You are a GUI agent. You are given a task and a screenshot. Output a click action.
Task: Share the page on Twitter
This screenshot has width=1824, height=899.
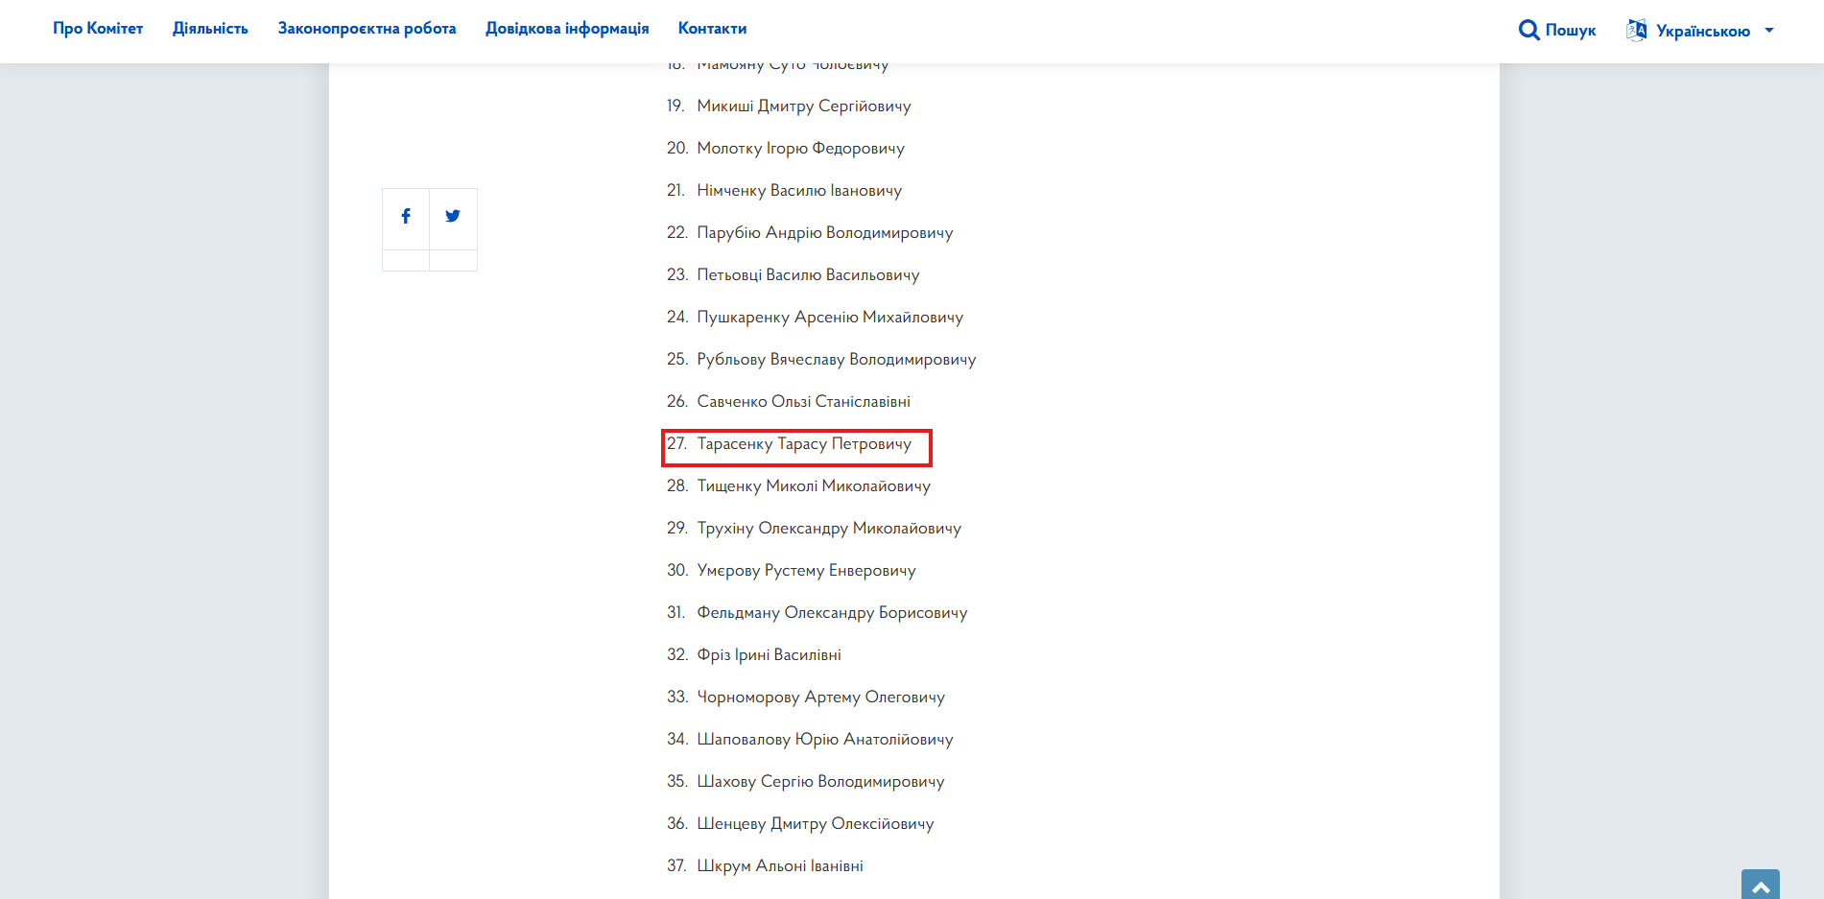pyautogui.click(x=453, y=217)
